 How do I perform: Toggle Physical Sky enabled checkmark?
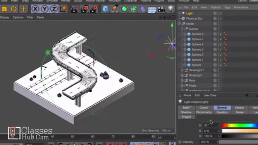[x=221, y=19]
